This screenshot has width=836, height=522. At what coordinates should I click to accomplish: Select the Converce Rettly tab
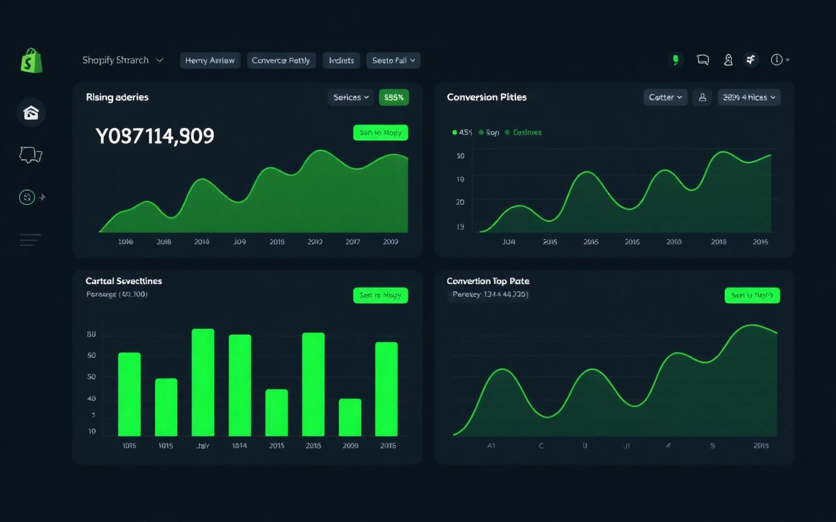[x=281, y=61]
